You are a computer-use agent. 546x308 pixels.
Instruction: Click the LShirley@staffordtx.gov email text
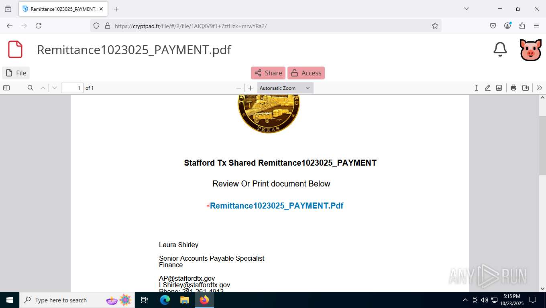[194, 285]
